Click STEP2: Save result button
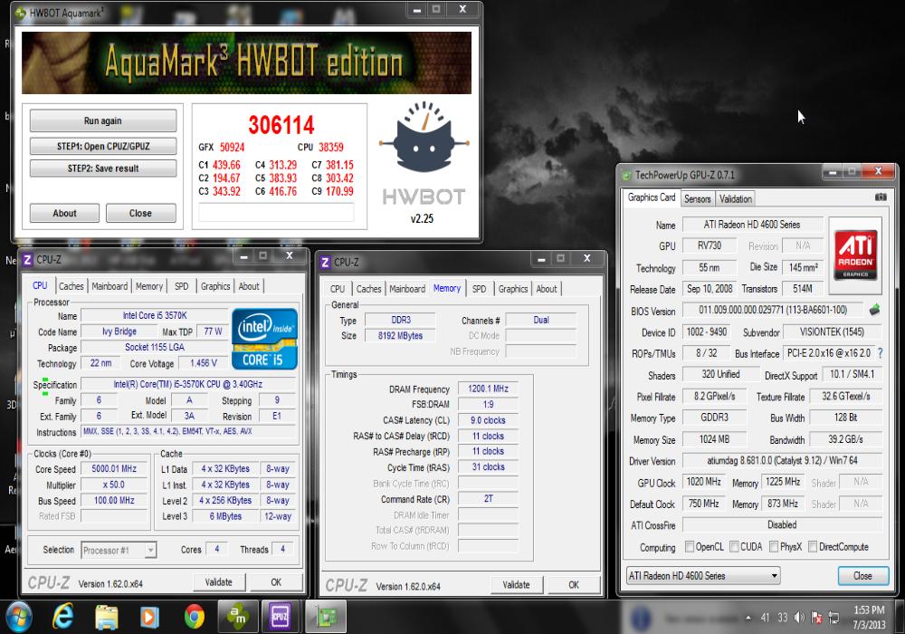This screenshot has width=905, height=634. coord(103,168)
